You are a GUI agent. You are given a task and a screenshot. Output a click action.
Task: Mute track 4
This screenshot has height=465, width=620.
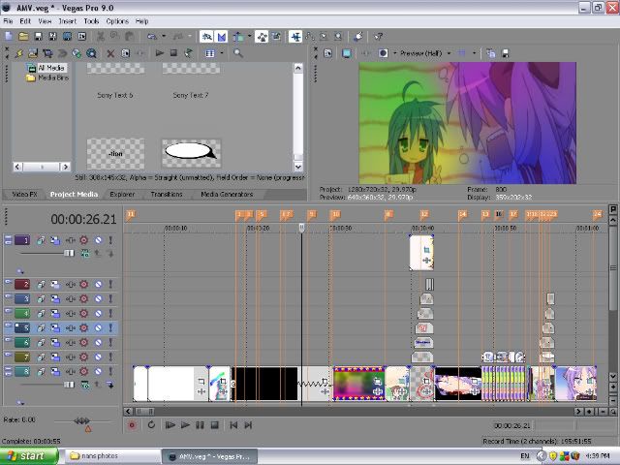tap(99, 313)
